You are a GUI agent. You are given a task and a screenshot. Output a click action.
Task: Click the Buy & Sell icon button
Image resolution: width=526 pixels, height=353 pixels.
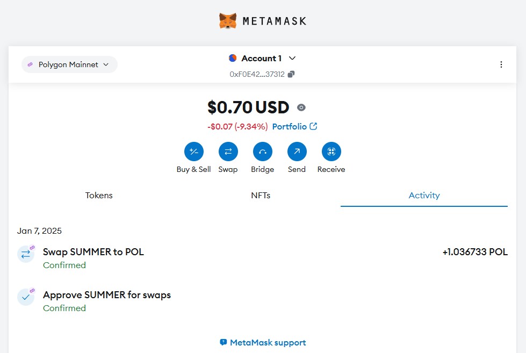coord(193,152)
